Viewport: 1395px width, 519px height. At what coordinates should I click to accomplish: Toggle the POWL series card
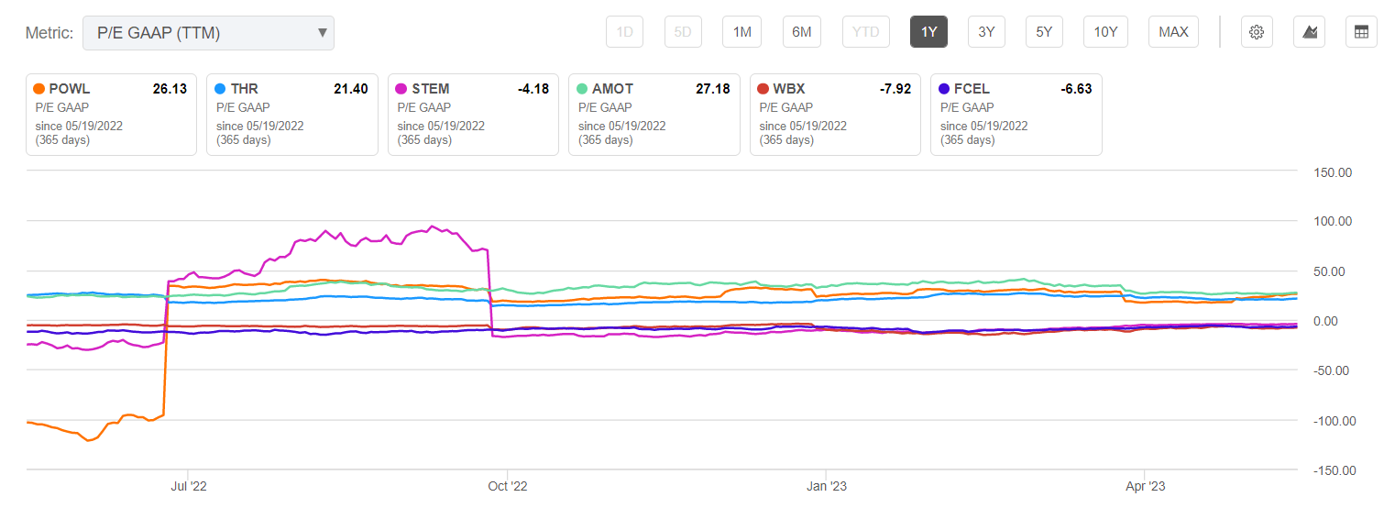[x=111, y=115]
